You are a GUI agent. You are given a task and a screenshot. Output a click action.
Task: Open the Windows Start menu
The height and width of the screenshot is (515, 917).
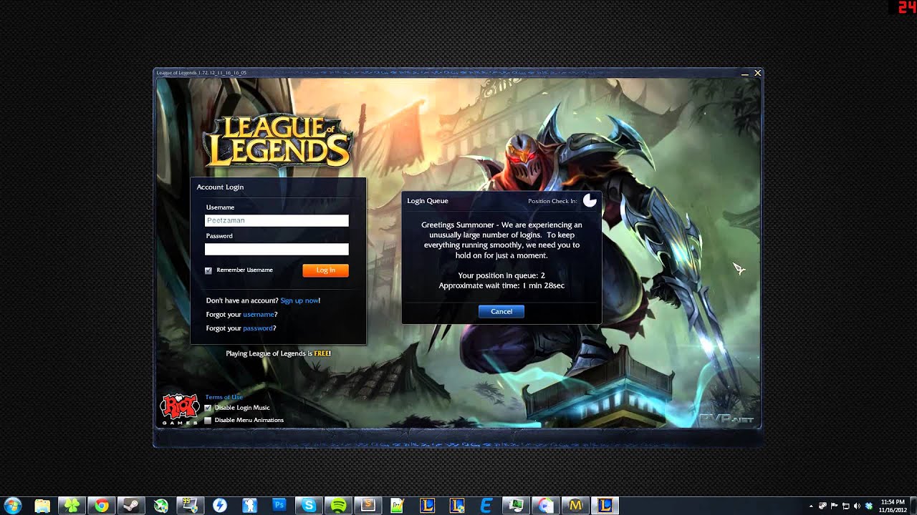(x=12, y=506)
